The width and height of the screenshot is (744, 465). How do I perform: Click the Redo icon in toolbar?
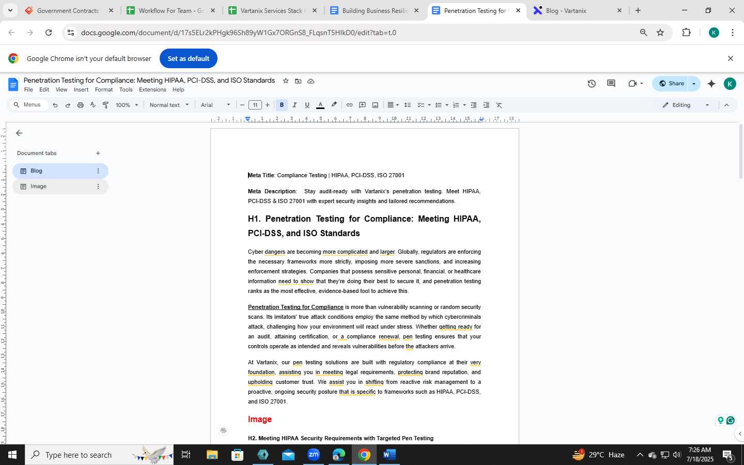point(68,105)
